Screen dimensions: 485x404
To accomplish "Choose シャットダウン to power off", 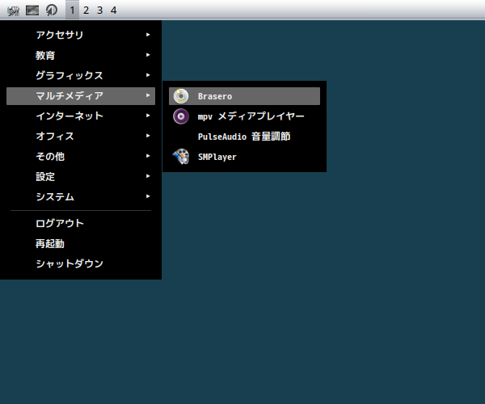I will [x=81, y=263].
